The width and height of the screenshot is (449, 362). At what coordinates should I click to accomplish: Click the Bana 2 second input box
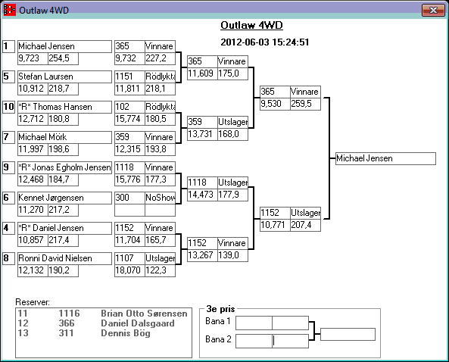(290, 341)
